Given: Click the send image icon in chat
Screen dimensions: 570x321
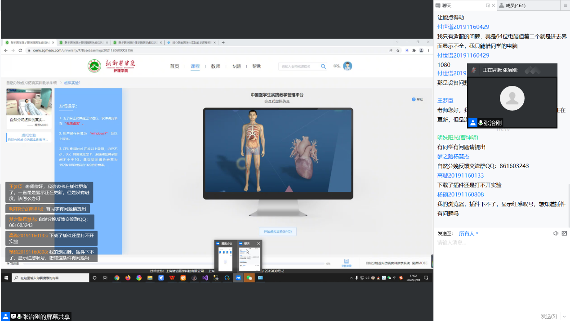Looking at the screenshot, I should point(564,233).
